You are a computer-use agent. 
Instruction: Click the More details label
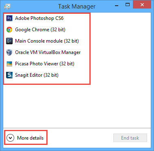(x=30, y=138)
